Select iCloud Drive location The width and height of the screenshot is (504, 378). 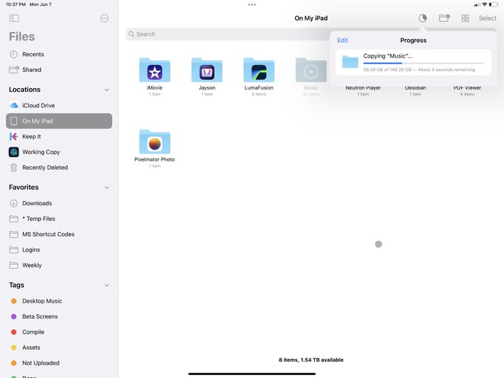point(59,105)
